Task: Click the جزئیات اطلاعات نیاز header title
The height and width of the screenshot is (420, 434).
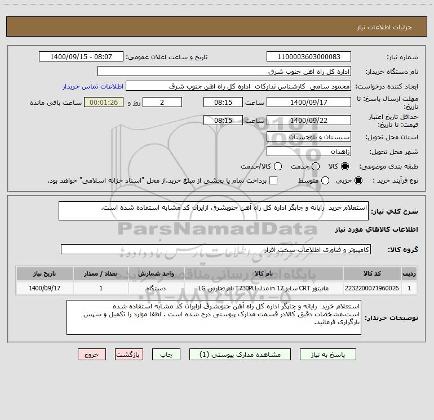Action: (384, 27)
